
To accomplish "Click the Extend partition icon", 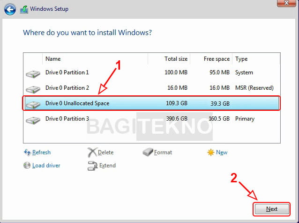I will [x=92, y=165].
